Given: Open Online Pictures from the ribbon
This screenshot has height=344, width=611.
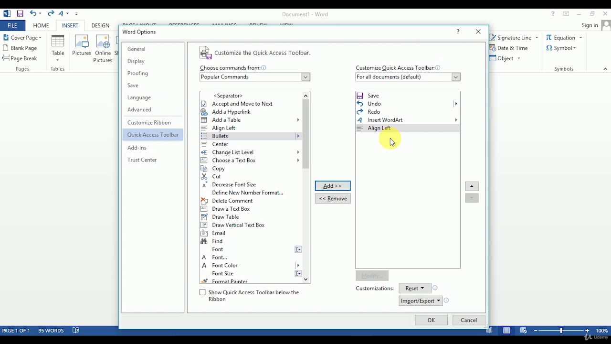Looking at the screenshot, I should tap(103, 48).
